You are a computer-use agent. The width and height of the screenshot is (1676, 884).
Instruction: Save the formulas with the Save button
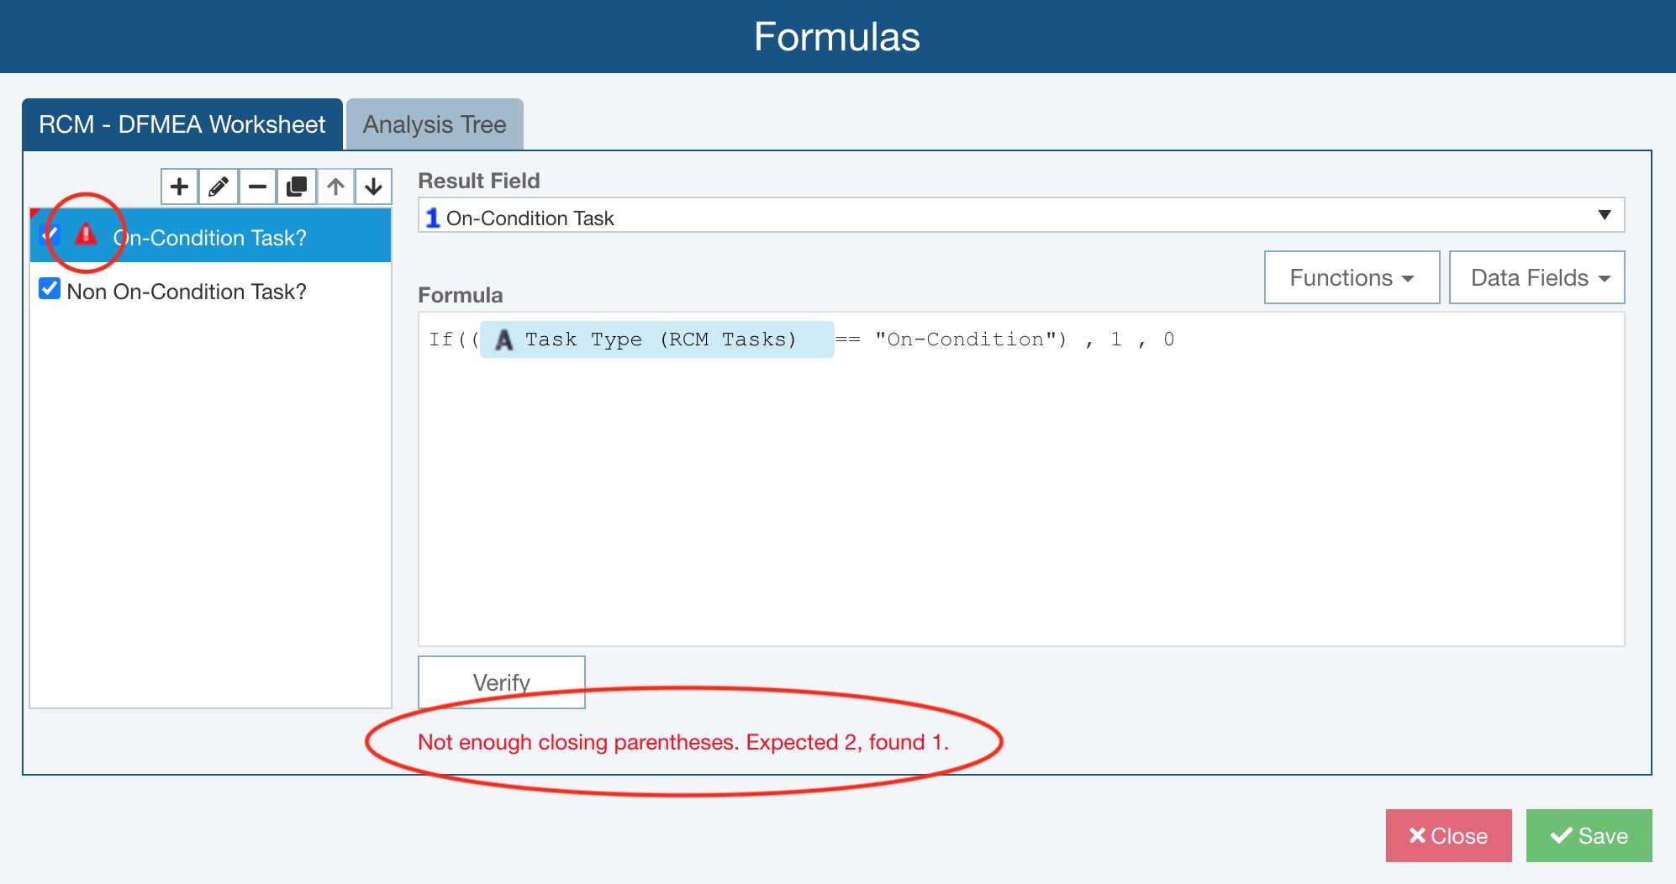tap(1589, 835)
